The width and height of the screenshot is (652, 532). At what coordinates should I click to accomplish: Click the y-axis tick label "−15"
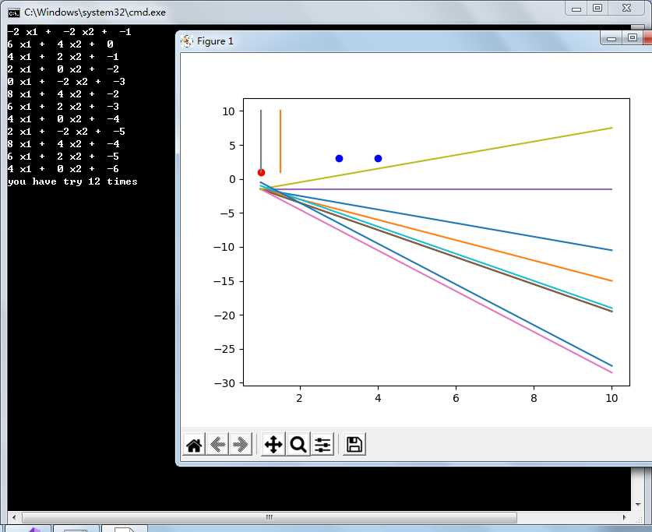pos(224,281)
